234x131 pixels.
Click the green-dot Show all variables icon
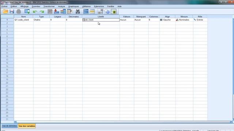pos(114,11)
